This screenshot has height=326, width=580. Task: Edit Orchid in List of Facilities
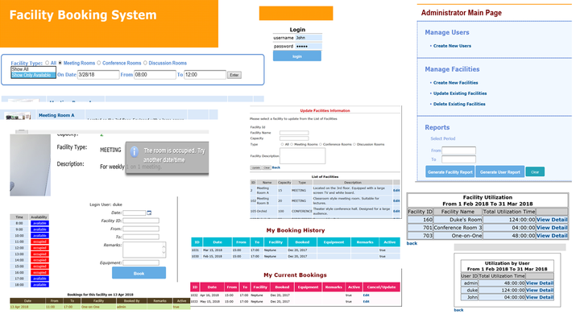tap(396, 211)
